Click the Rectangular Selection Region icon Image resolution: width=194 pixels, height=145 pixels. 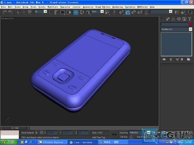point(63,12)
